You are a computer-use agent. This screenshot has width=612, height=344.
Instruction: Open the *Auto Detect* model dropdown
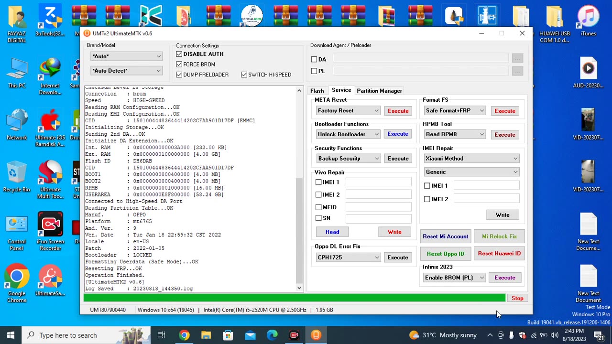(127, 71)
